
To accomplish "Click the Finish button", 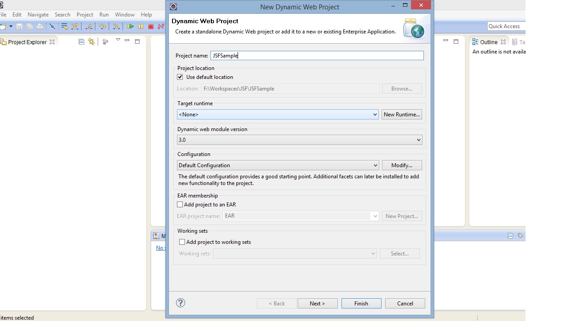I will pyautogui.click(x=361, y=304).
